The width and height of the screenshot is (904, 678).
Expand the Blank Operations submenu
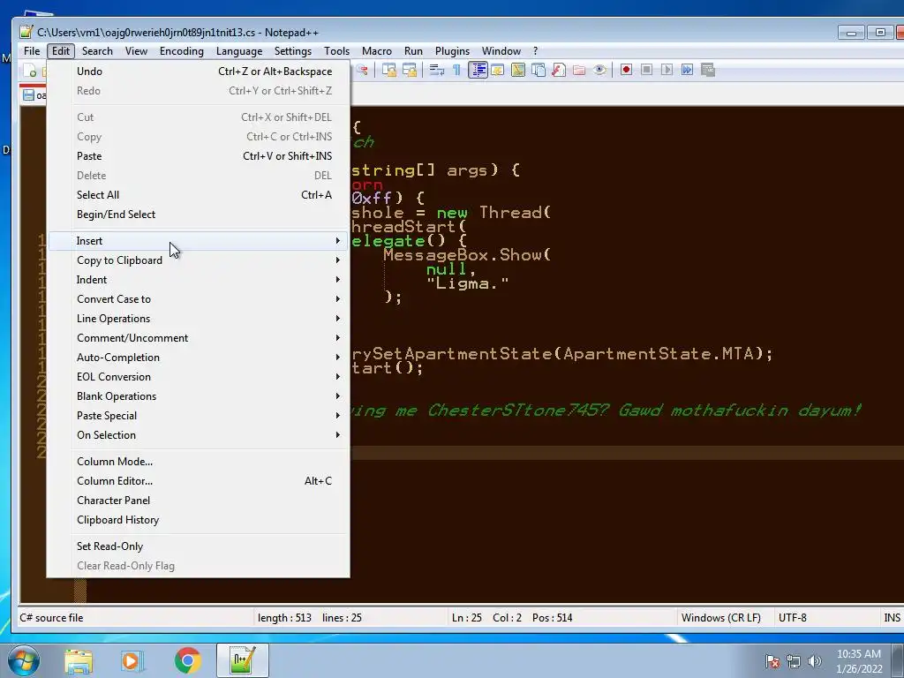tap(199, 396)
